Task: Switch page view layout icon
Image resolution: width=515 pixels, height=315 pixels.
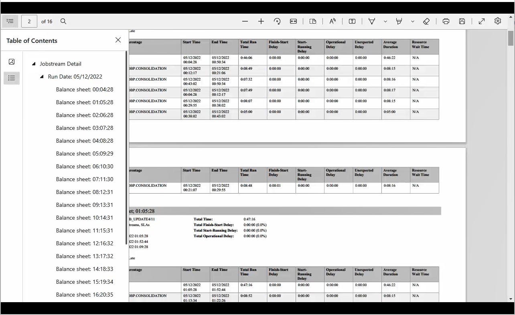Action: (x=313, y=21)
